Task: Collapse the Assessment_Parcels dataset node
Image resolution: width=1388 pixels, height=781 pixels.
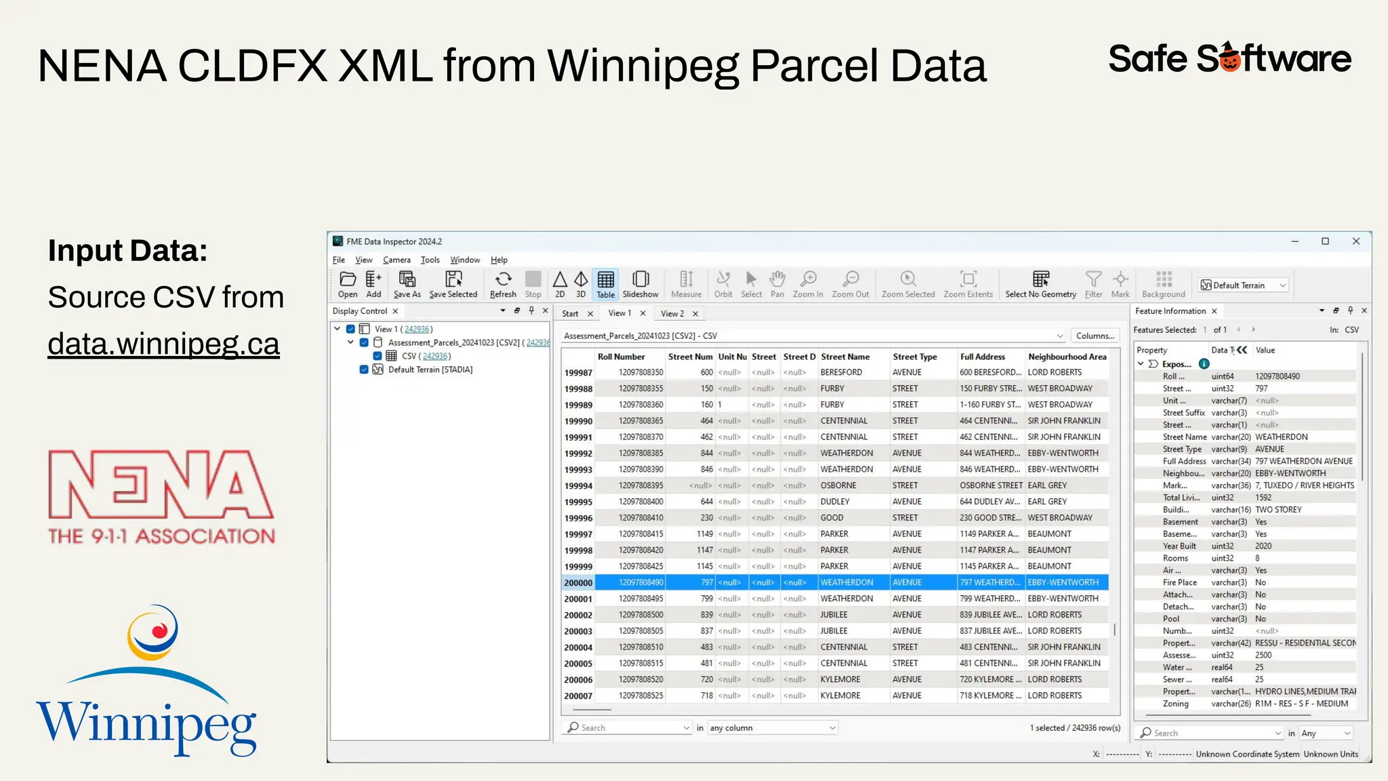Action: click(x=350, y=342)
